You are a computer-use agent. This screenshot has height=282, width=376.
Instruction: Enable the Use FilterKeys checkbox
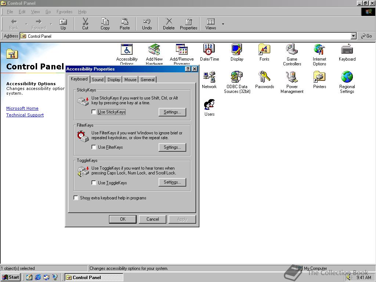pos(94,147)
